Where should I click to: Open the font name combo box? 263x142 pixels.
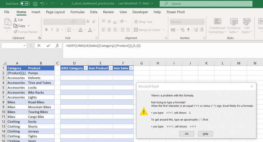58,22
